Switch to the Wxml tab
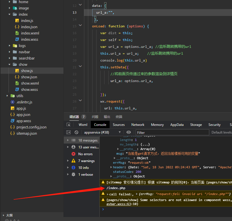232x221 pixels. pyautogui.click(x=83, y=125)
